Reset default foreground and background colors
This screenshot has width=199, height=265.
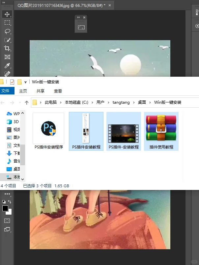click(x=4, y=201)
